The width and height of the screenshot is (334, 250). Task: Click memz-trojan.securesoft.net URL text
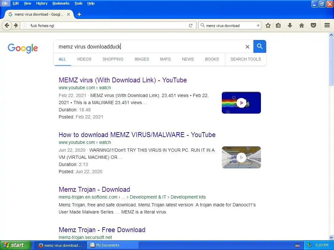[x=85, y=237]
